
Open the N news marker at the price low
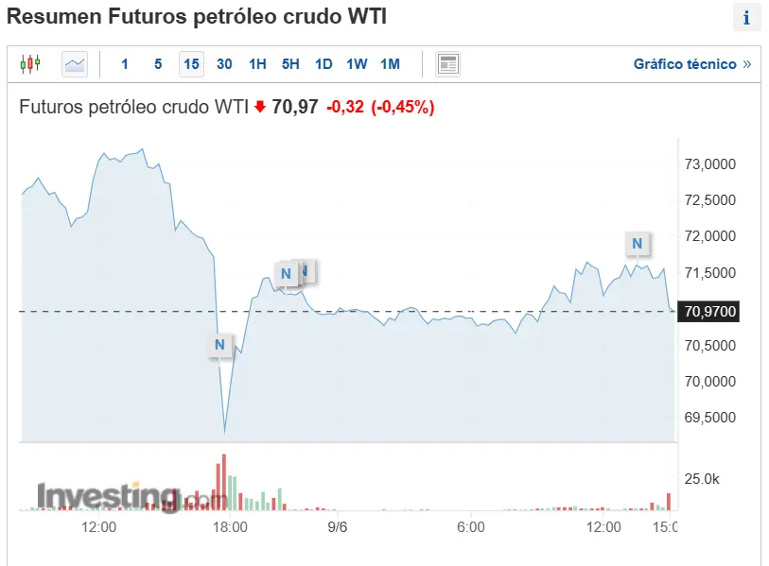[x=219, y=345]
